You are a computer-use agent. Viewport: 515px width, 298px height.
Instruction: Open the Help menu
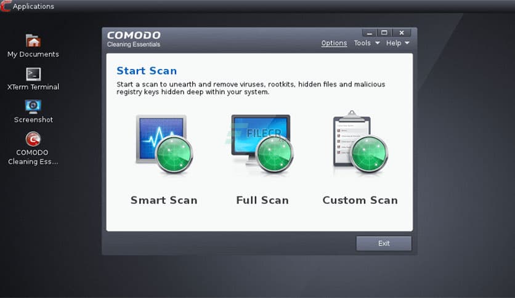click(394, 43)
